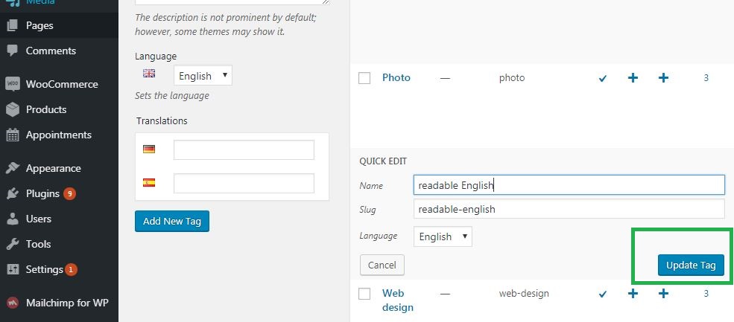Screen dimensions: 734x322
Task: Open Language dropdown in Quick Edit
Action: (443, 236)
